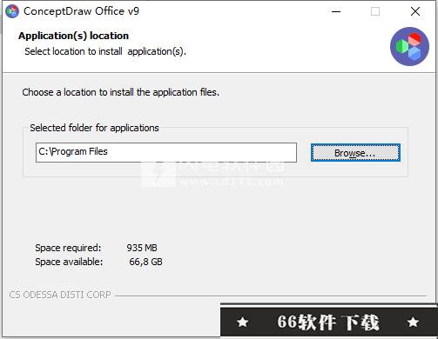Select the Application(s) location heading
The height and width of the screenshot is (339, 438).
(74, 36)
